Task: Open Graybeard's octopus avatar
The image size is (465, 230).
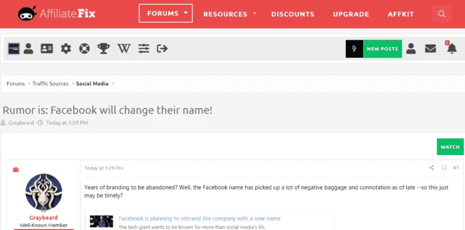Action: pos(44,192)
